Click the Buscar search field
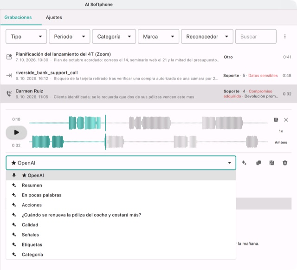This screenshot has width=297, height=270. [256, 36]
